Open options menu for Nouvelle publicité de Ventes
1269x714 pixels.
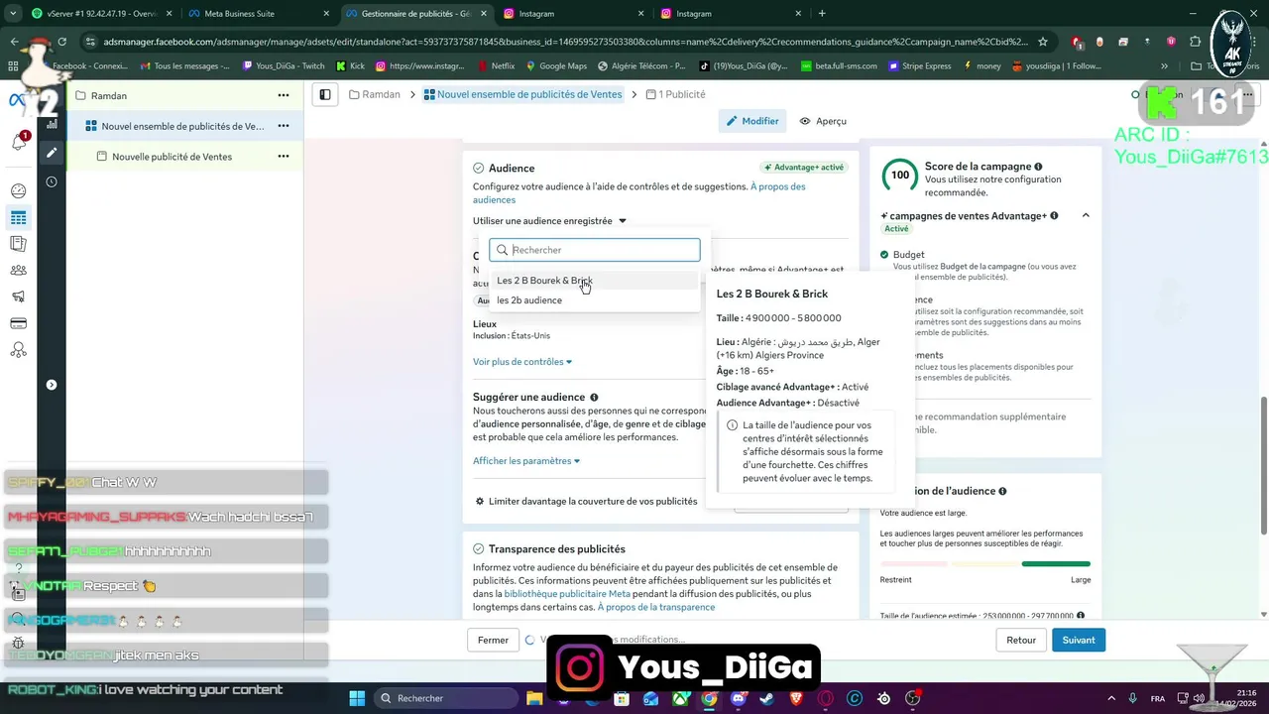[284, 157]
